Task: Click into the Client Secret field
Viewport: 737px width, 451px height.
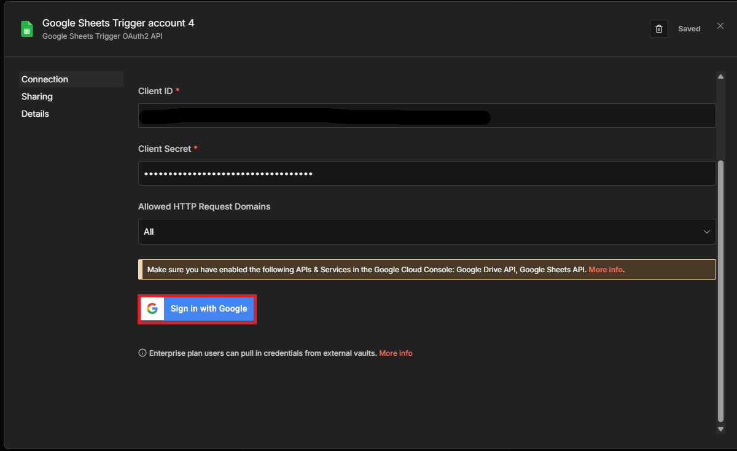Action: pos(426,174)
